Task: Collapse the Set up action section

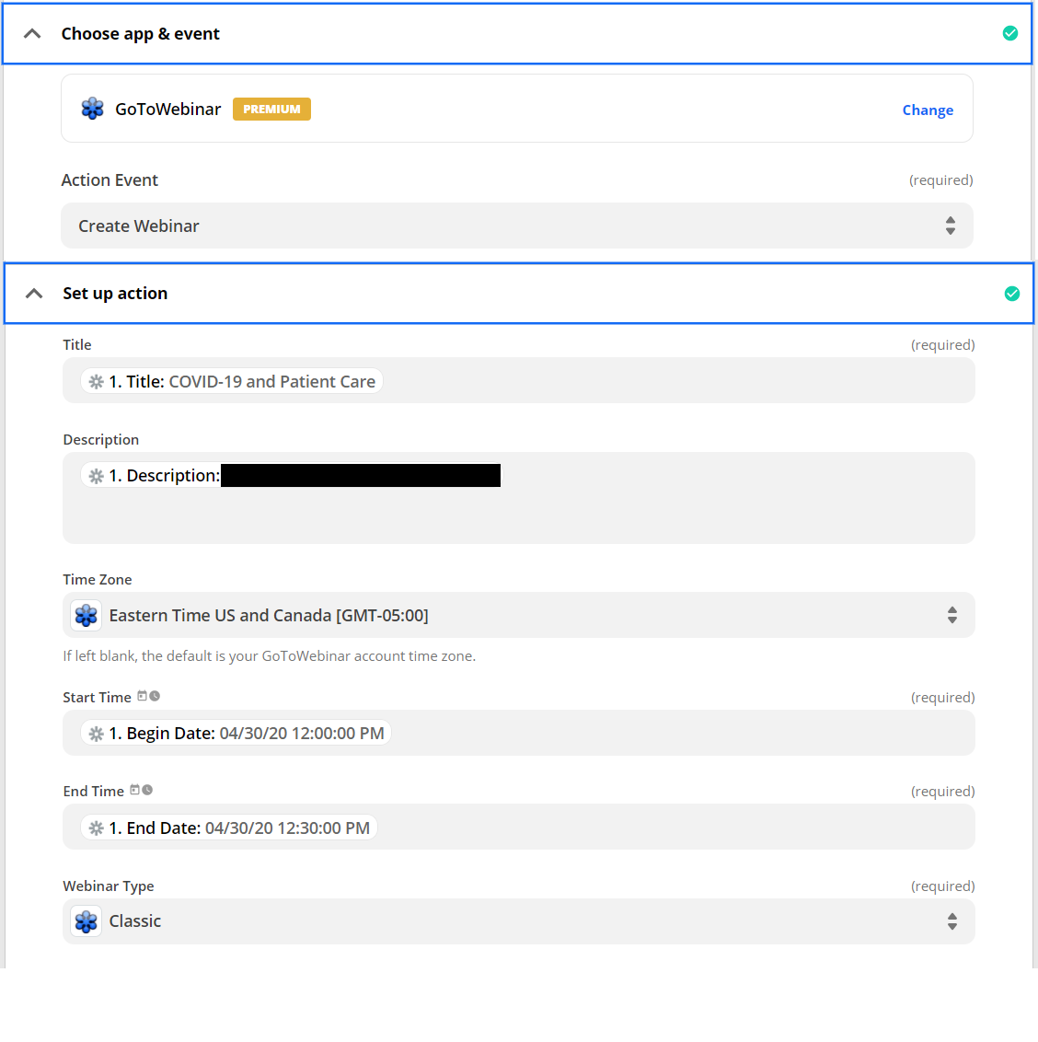Action: [34, 294]
